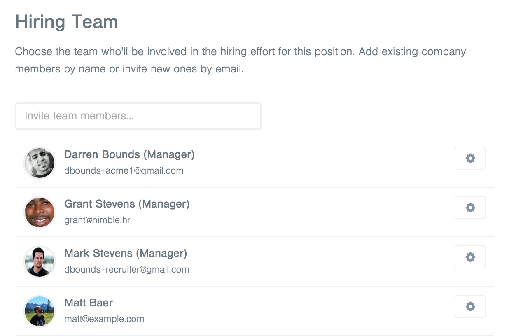Image resolution: width=509 pixels, height=336 pixels.
Task: Open settings gear for Darren Bounds
Action: coord(470,158)
